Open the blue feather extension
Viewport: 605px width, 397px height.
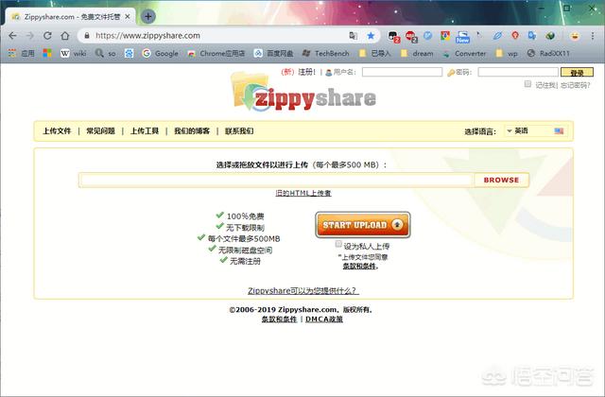pyautogui.click(x=497, y=36)
